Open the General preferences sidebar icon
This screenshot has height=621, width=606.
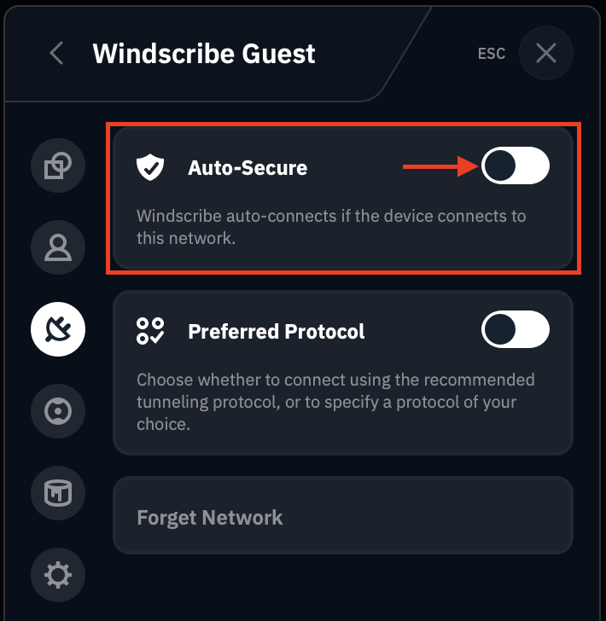(58, 164)
